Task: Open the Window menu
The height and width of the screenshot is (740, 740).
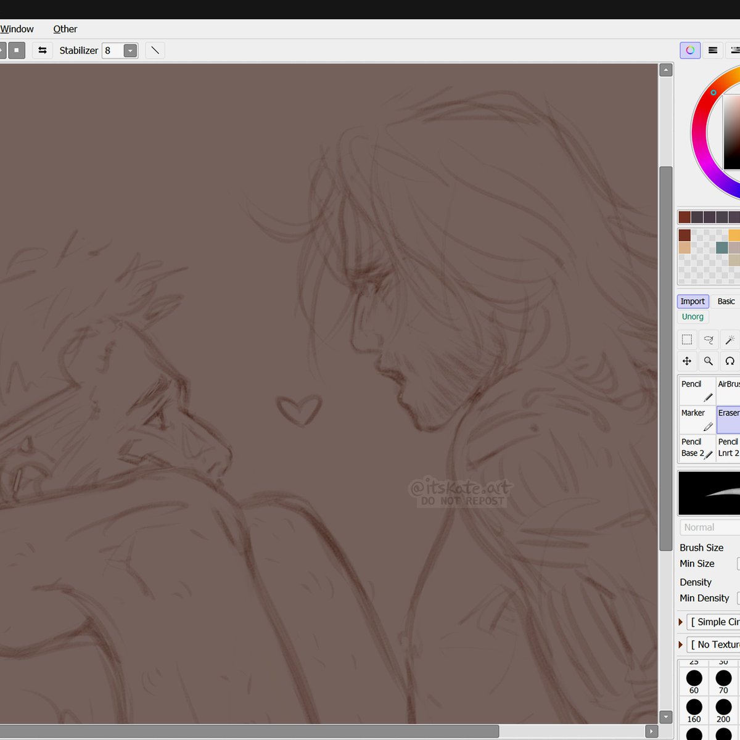Action: [17, 29]
